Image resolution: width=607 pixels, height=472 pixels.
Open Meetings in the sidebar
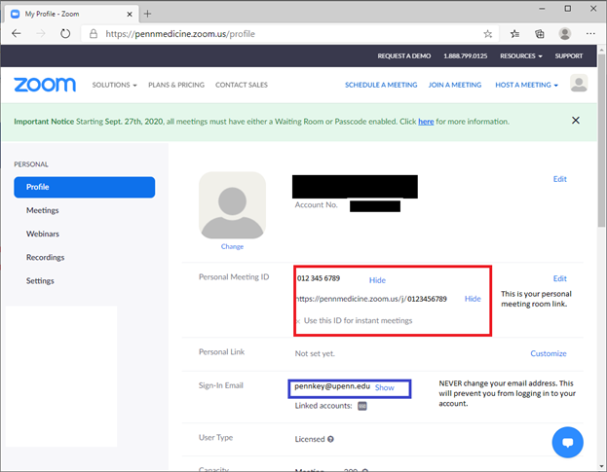click(x=43, y=210)
